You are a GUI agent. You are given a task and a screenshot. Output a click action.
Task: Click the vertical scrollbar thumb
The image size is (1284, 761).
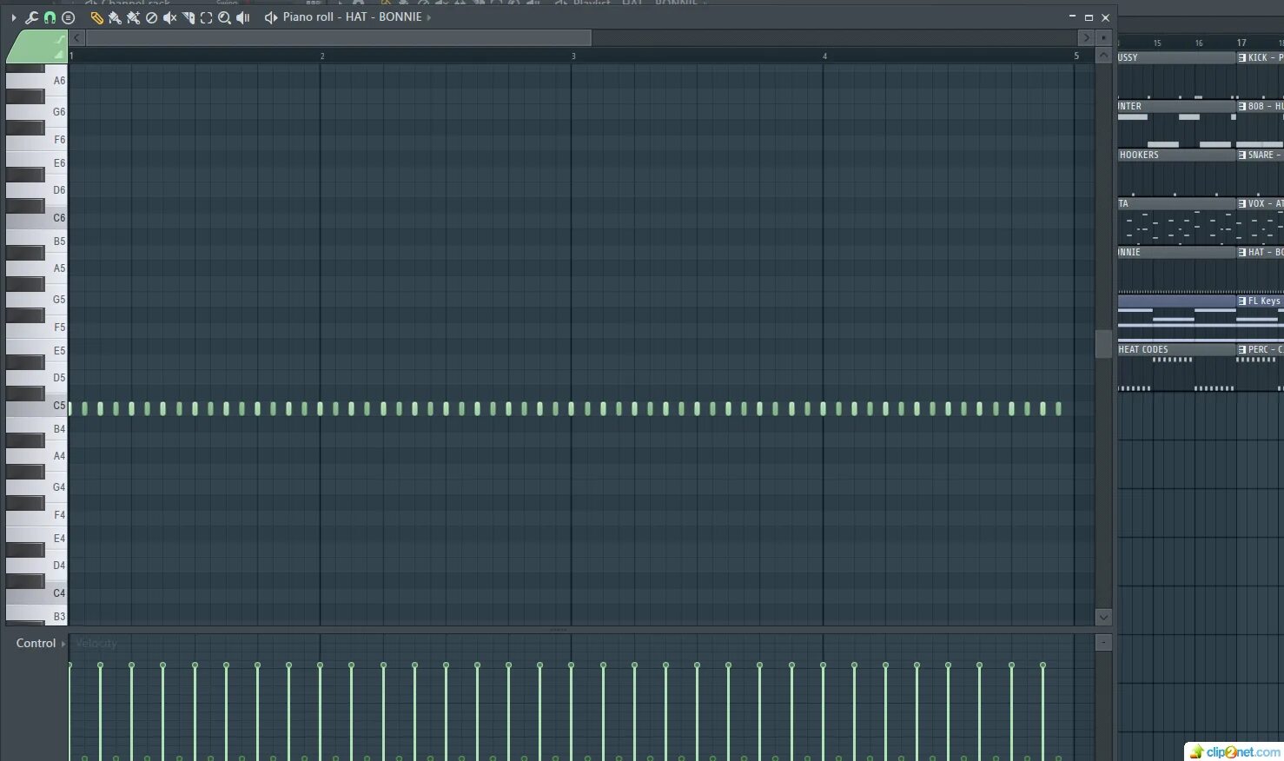pyautogui.click(x=1103, y=344)
